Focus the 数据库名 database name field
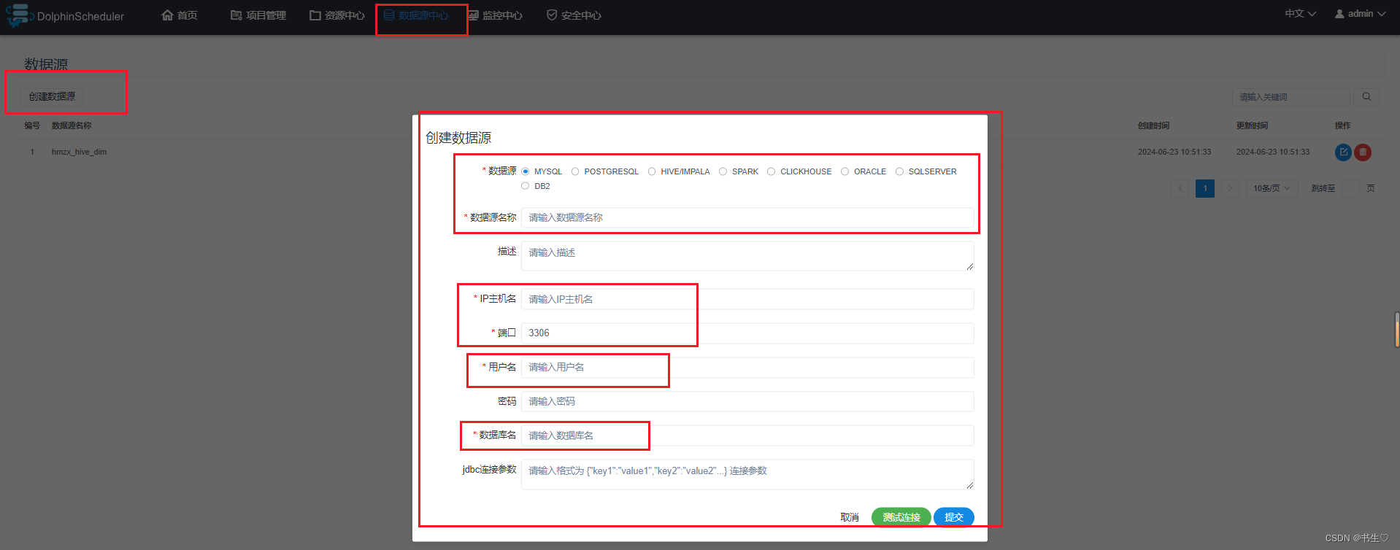The width and height of the screenshot is (1400, 550). coord(747,435)
